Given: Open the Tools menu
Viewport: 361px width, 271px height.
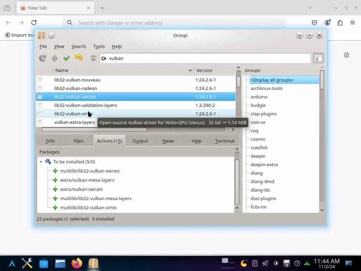Looking at the screenshot, I should click(x=99, y=46).
